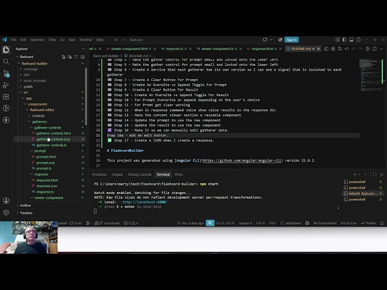The width and height of the screenshot is (387, 290).
Task: Click the Explorer panel vertical scrollbar
Action: (x=86, y=96)
